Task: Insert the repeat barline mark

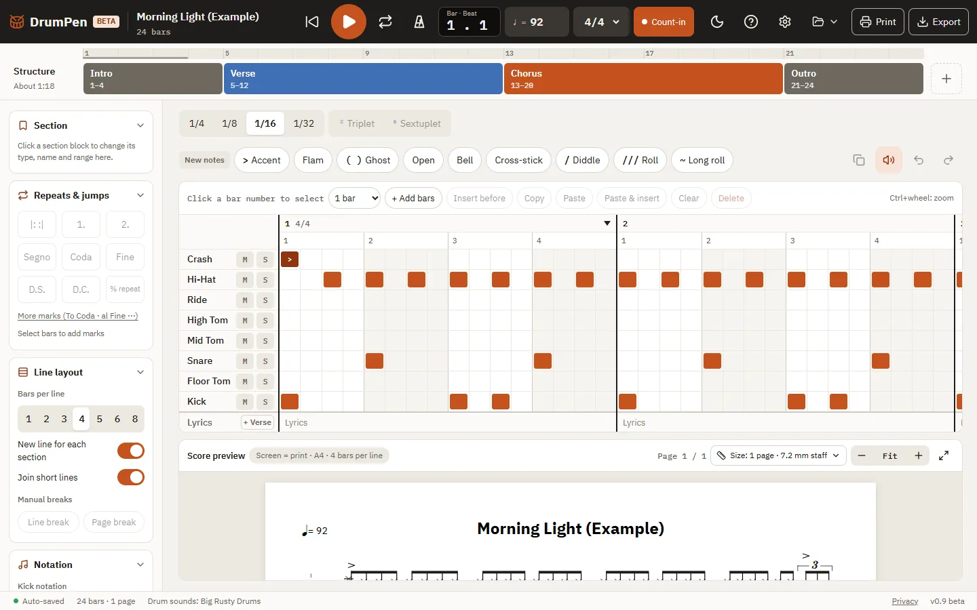Action: (37, 224)
